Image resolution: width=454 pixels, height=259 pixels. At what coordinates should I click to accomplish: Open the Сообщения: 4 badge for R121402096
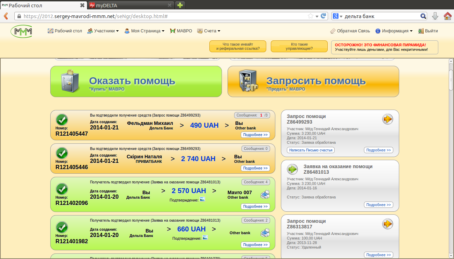click(x=256, y=182)
